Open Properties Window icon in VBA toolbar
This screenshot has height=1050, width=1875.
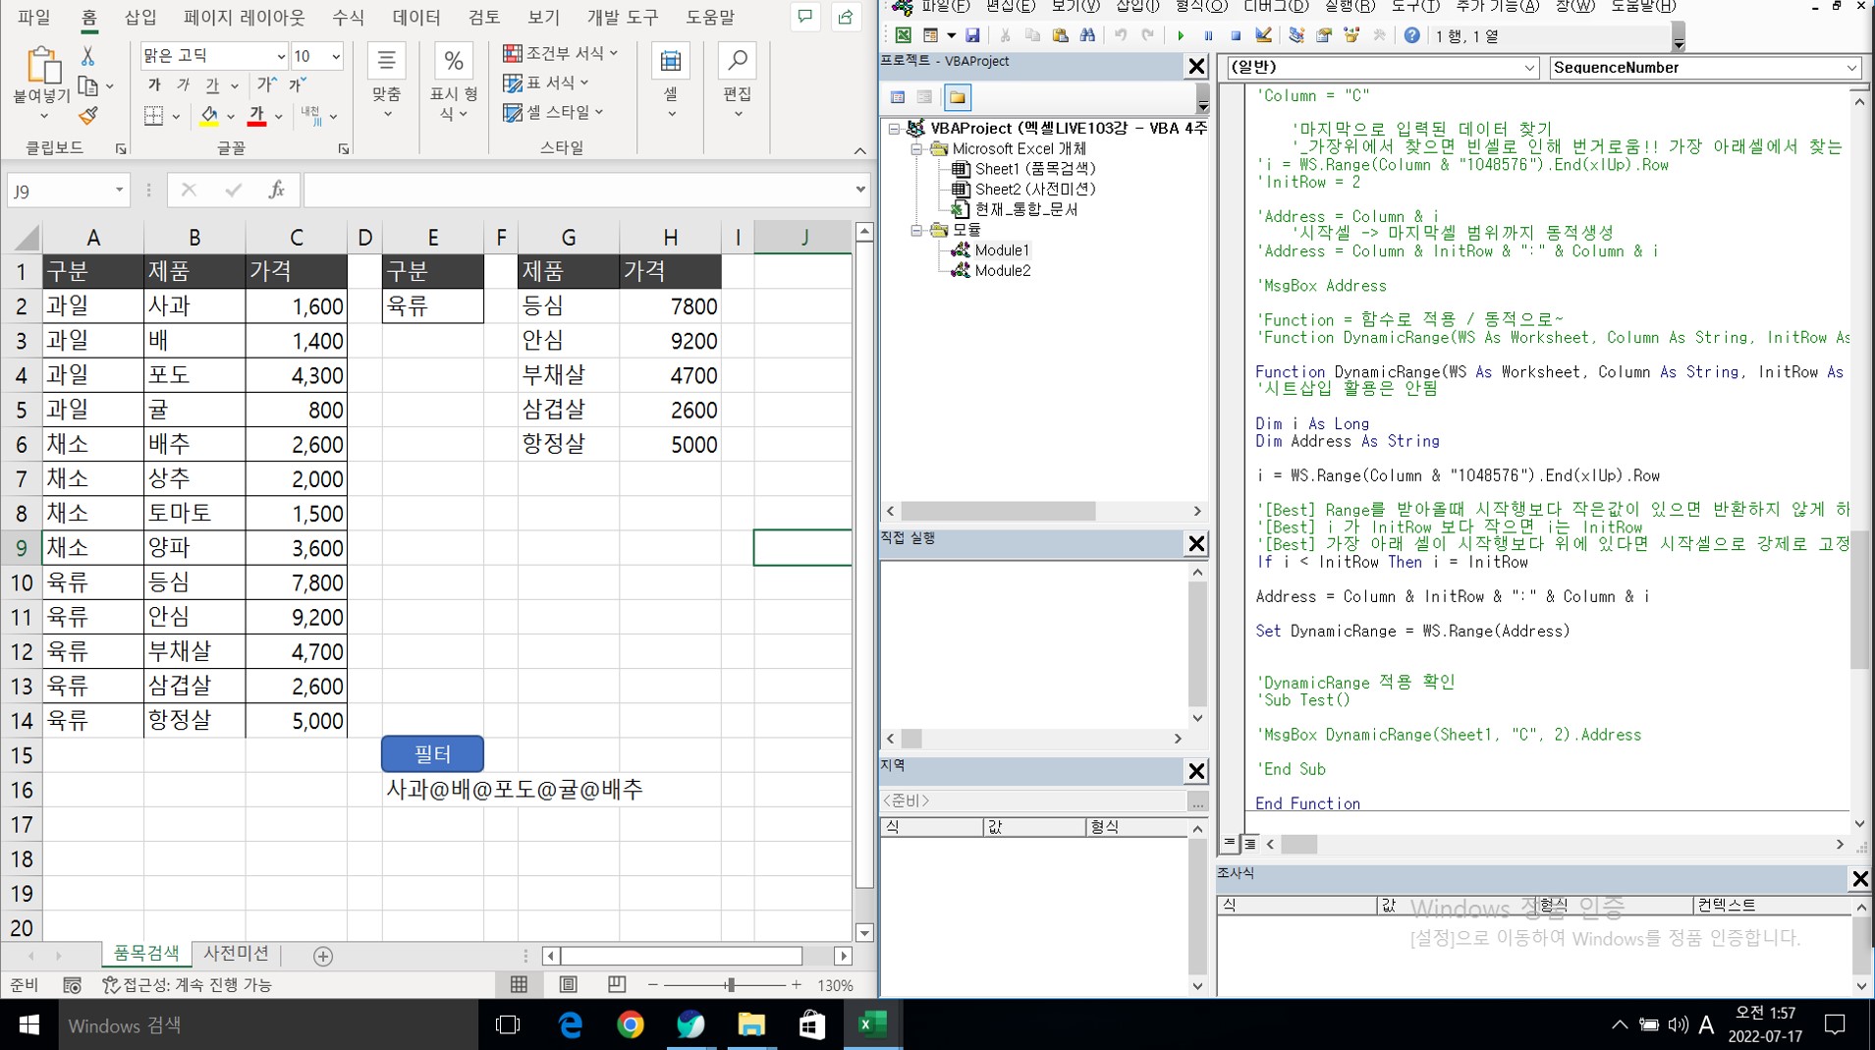pyautogui.click(x=1324, y=35)
